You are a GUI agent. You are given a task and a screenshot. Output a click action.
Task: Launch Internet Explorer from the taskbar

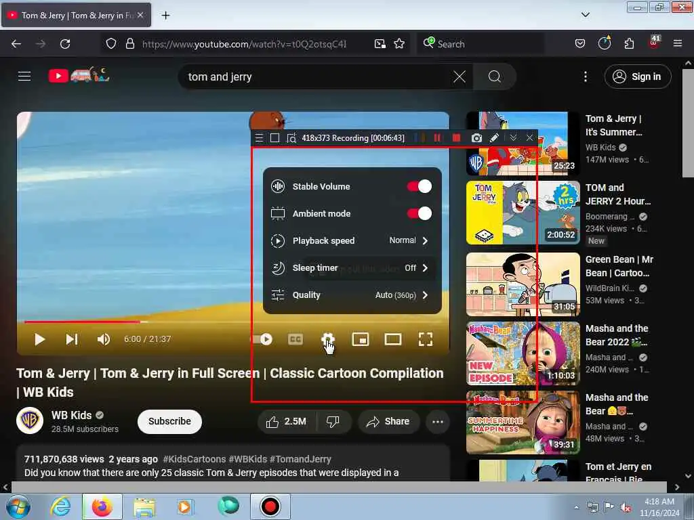point(60,506)
